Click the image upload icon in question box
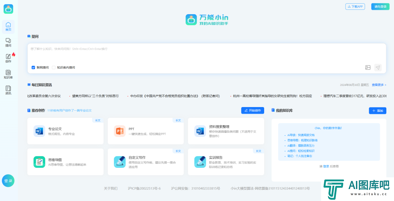This screenshot has width=394, height=201. 368,67
